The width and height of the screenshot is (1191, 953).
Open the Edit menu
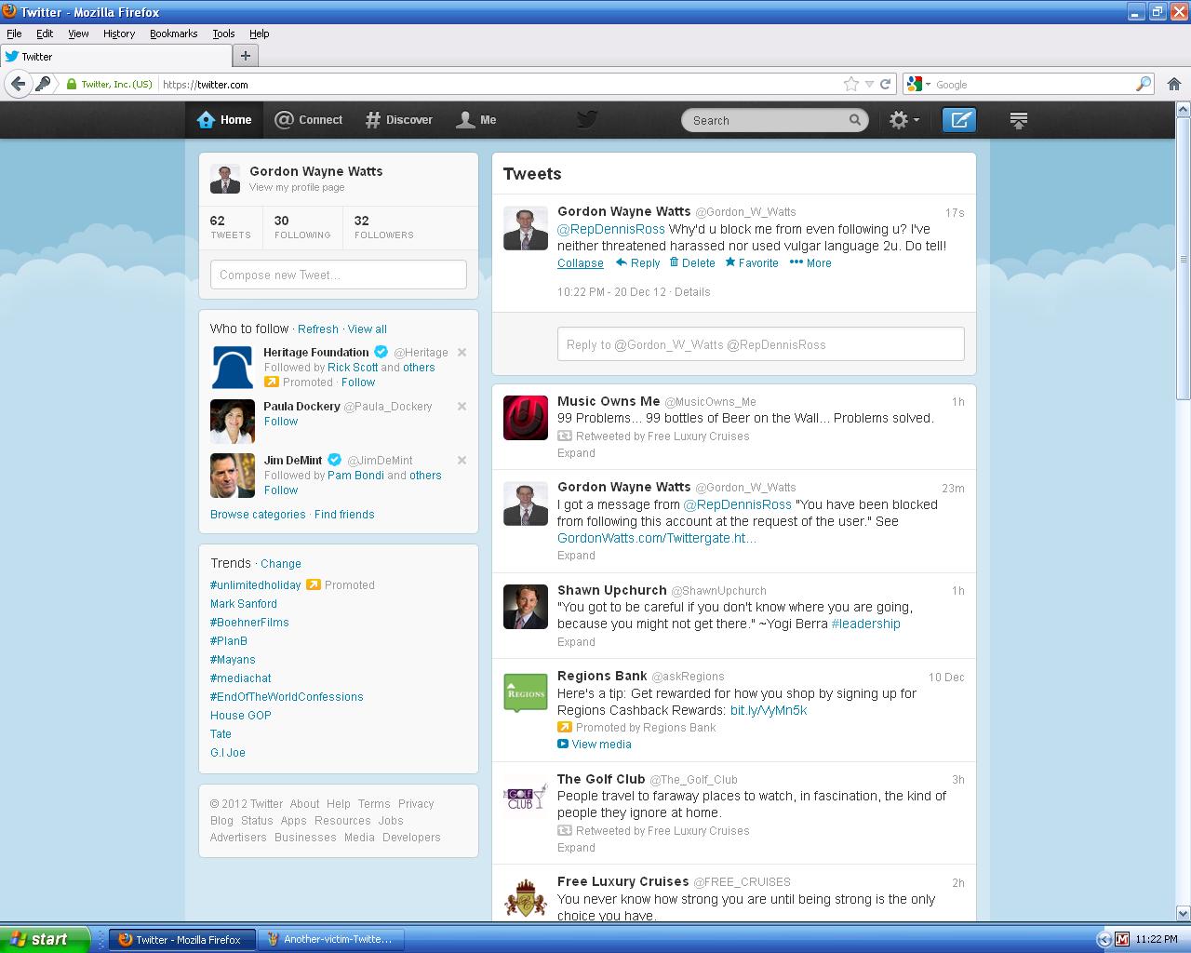pos(45,34)
